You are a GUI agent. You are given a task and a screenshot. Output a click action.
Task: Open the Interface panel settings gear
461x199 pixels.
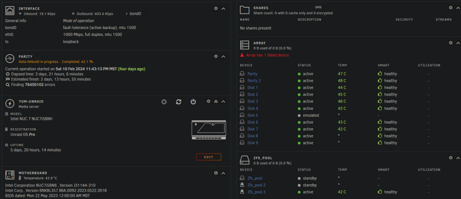(x=216, y=8)
